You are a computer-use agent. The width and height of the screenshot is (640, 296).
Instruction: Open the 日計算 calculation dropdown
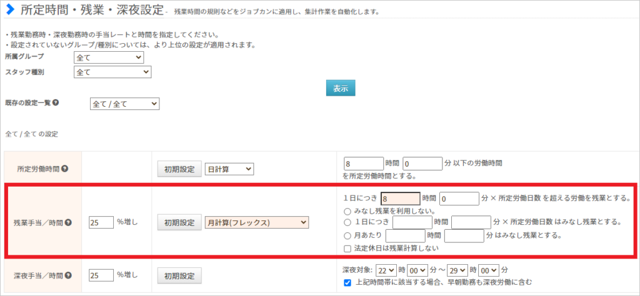click(229, 169)
